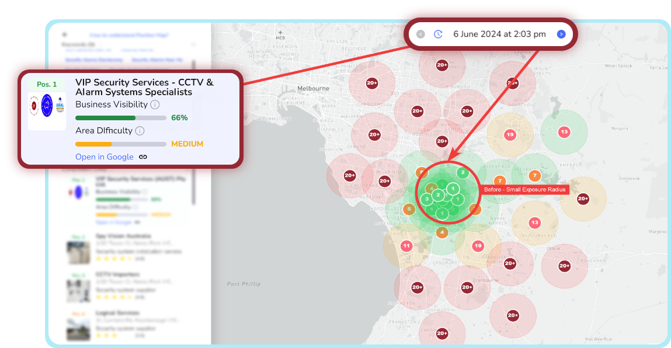Select the 20+ marker at Langwarrin South
Screen dimensions: 671x348
pos(442,333)
